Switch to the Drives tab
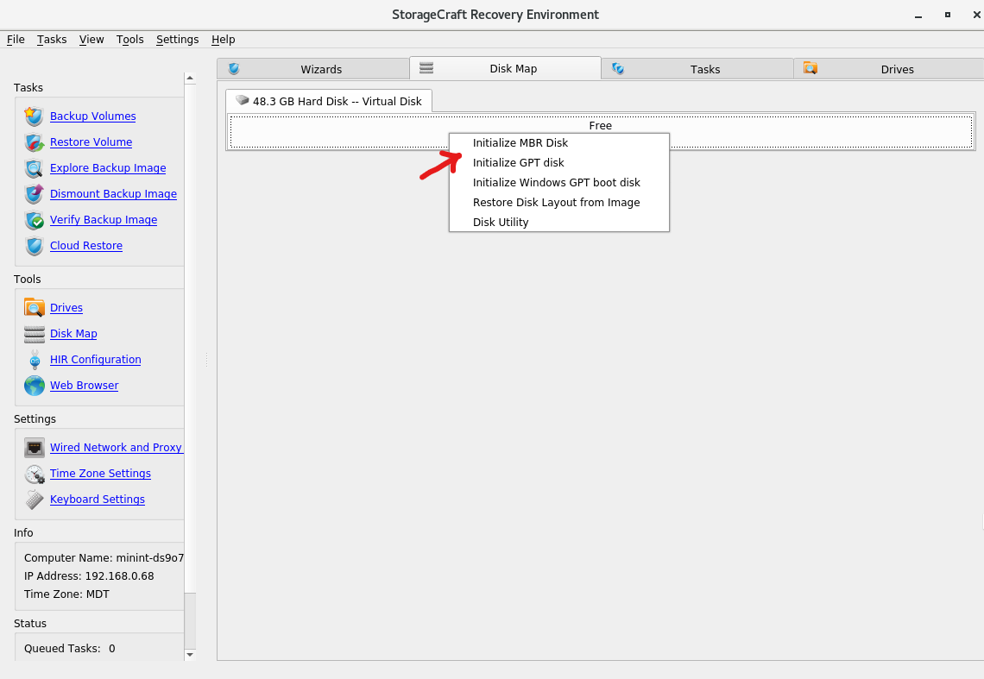Viewport: 984px width, 679px height. click(898, 68)
